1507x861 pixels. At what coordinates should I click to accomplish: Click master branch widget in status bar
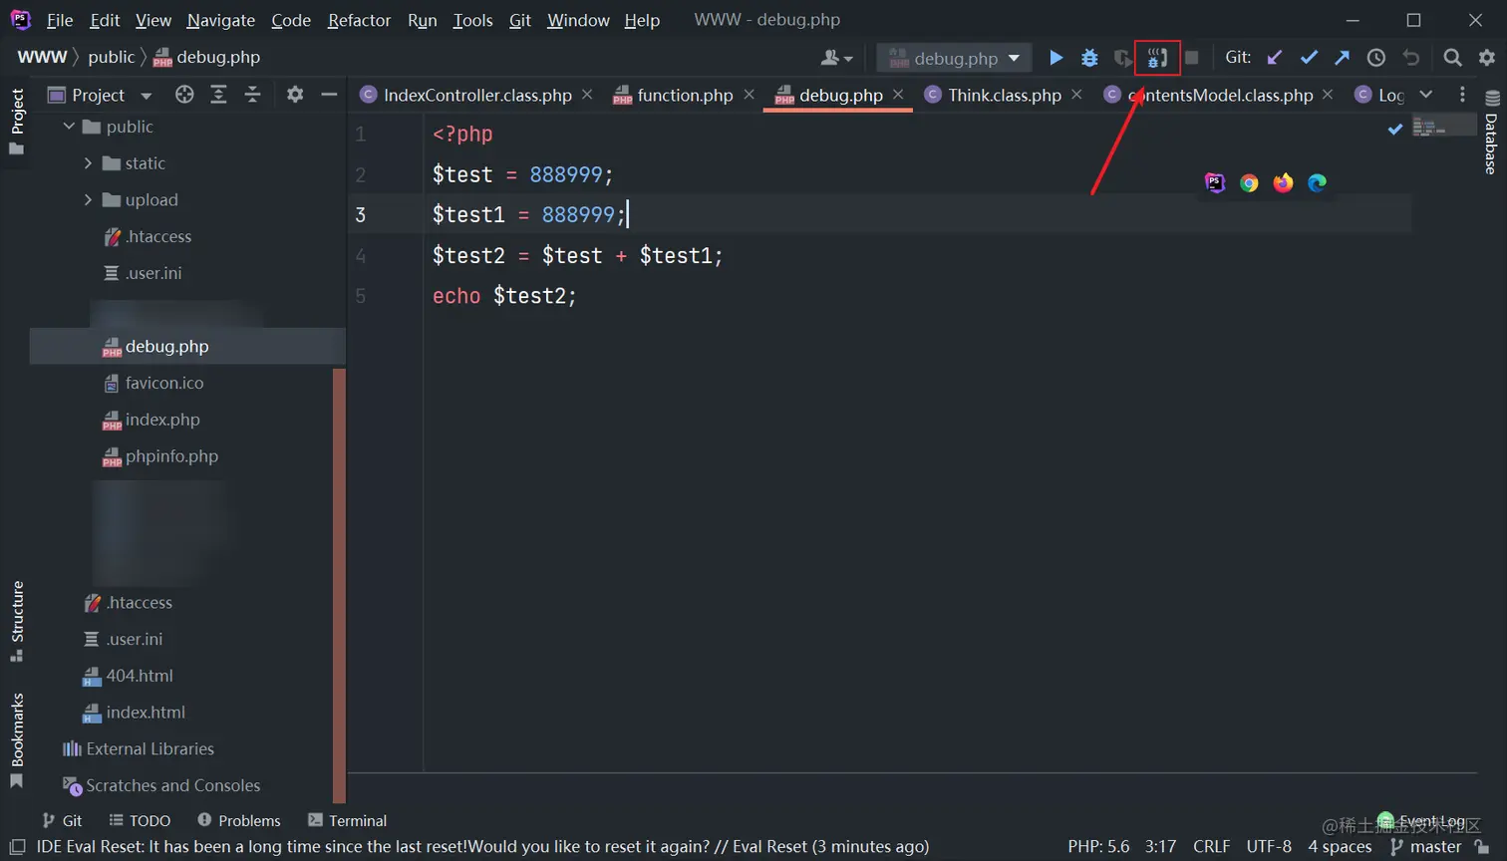pos(1426,846)
